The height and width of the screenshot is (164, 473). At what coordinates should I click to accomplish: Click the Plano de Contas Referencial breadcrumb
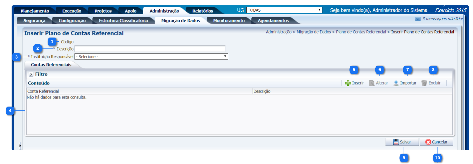[x=361, y=32]
